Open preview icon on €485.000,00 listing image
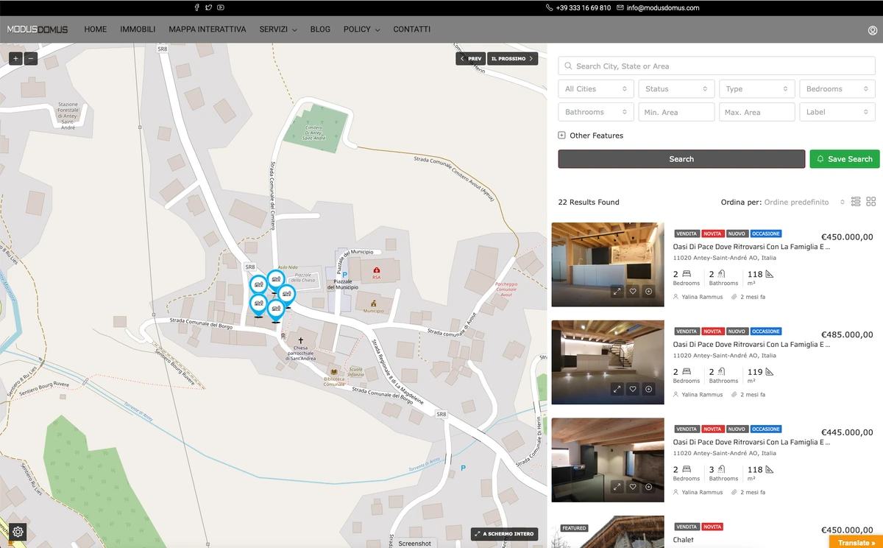This screenshot has width=883, height=548. (617, 389)
